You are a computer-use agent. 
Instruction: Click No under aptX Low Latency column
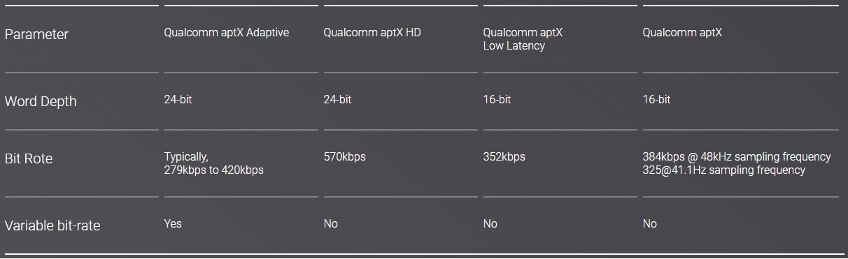coord(490,223)
